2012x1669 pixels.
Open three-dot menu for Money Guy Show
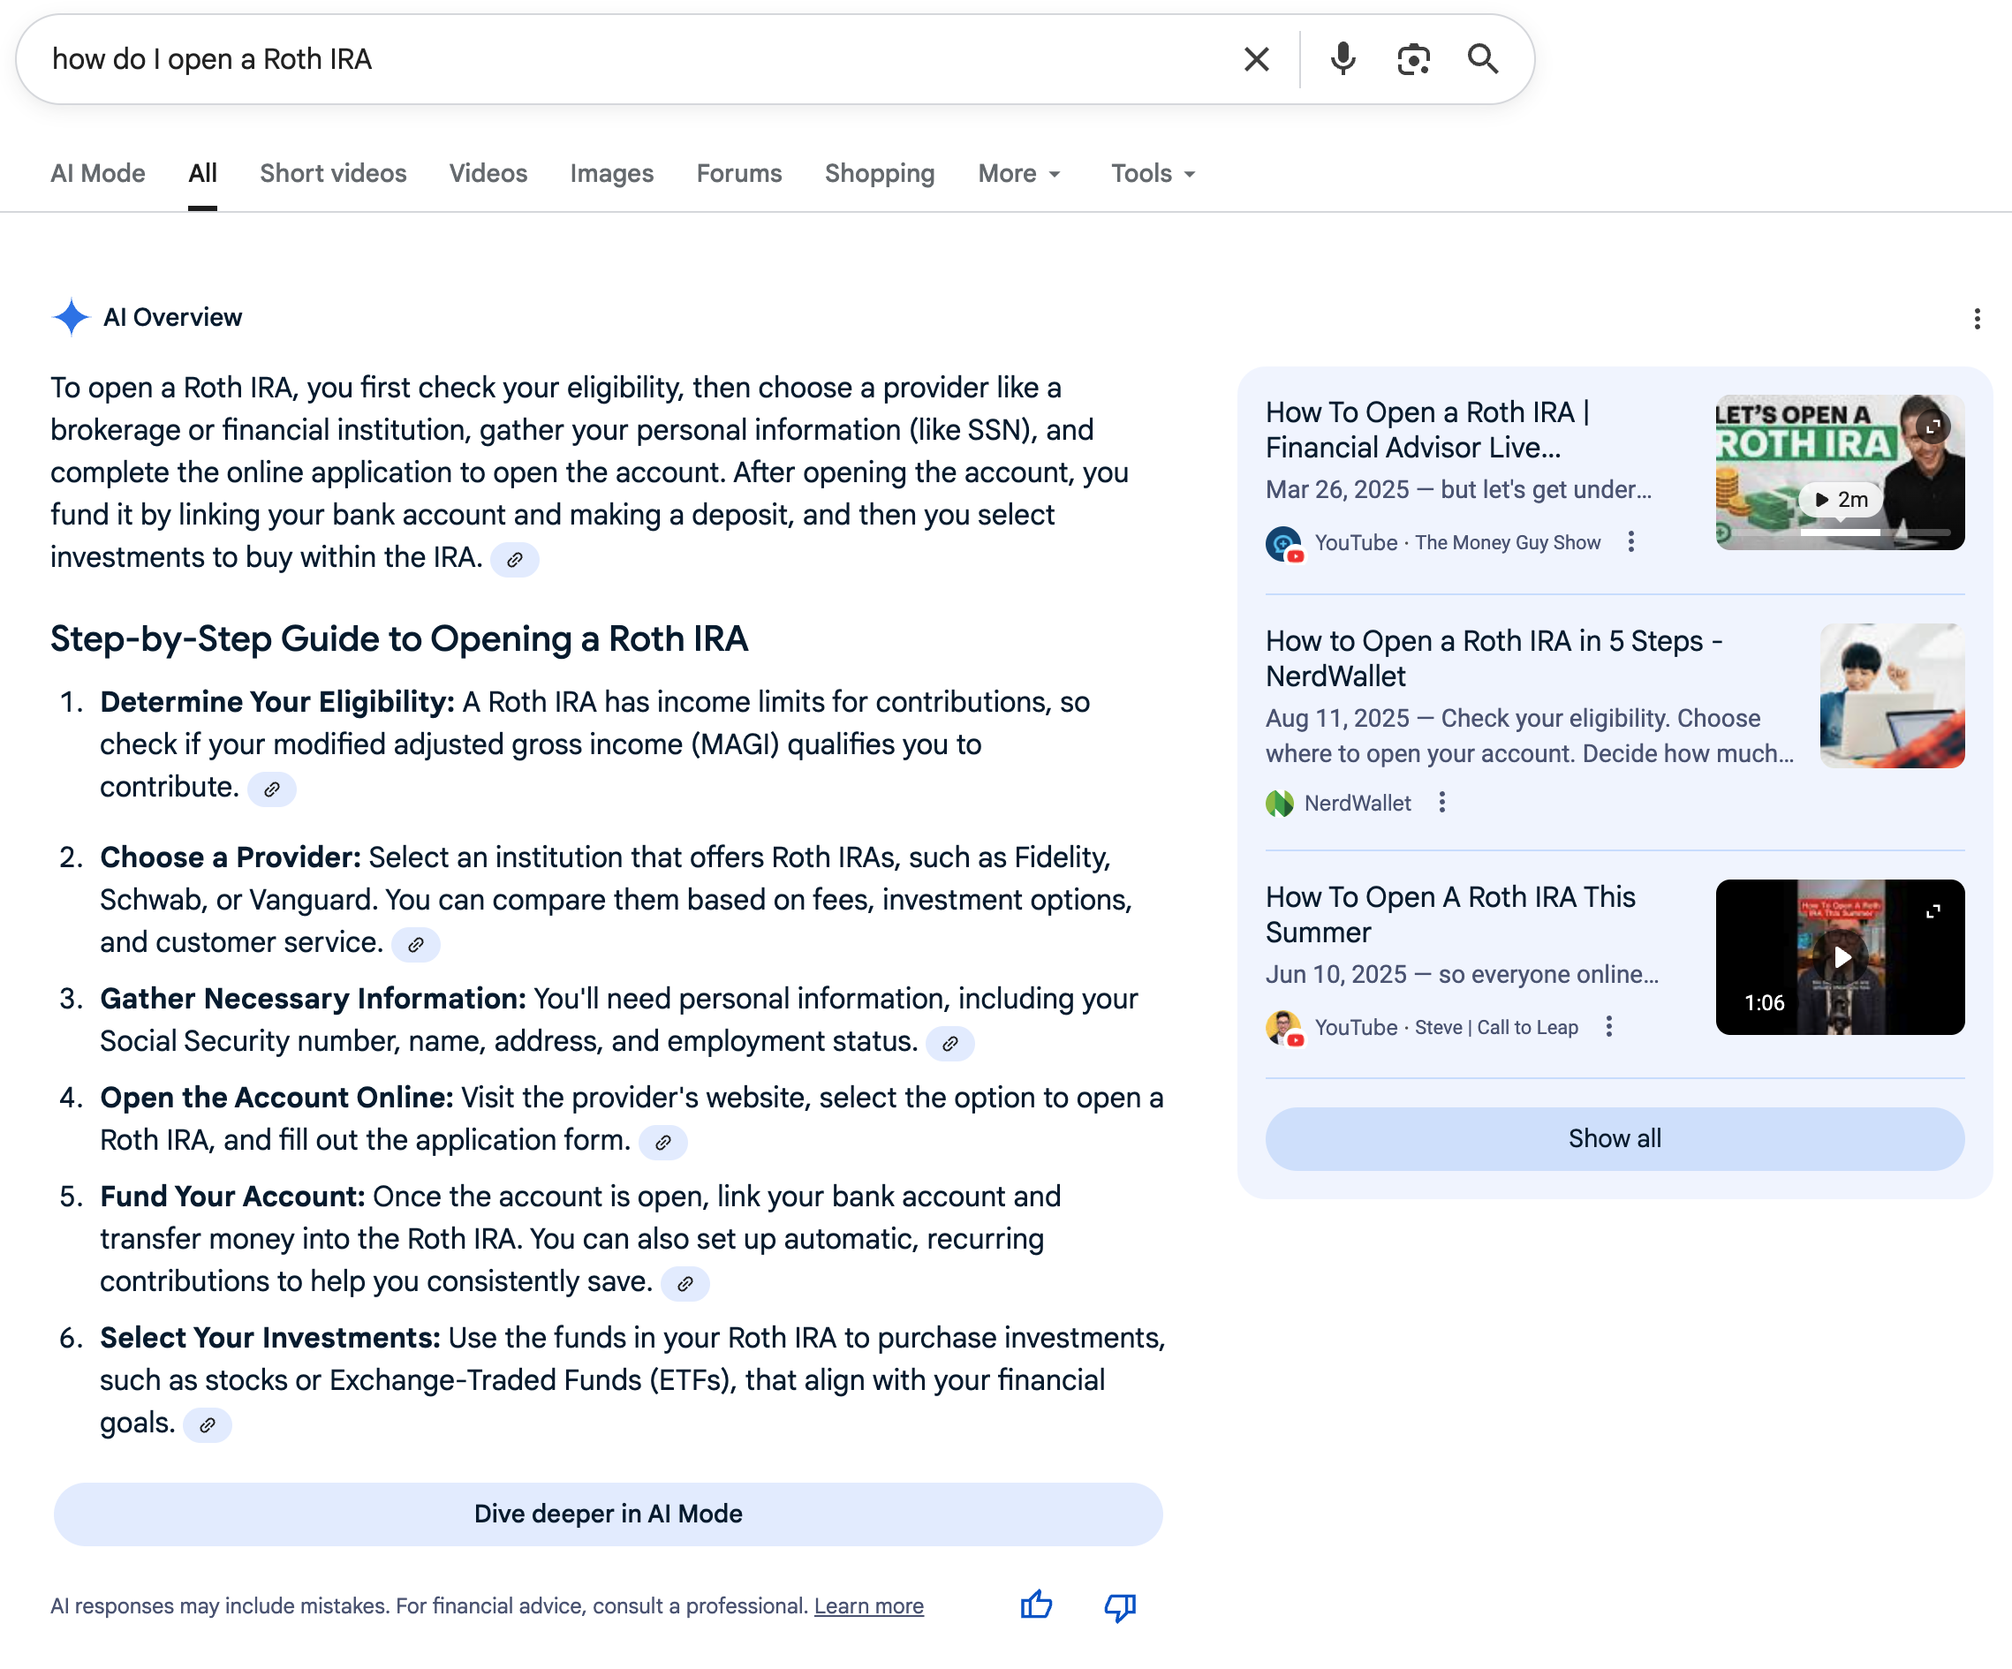(1630, 542)
